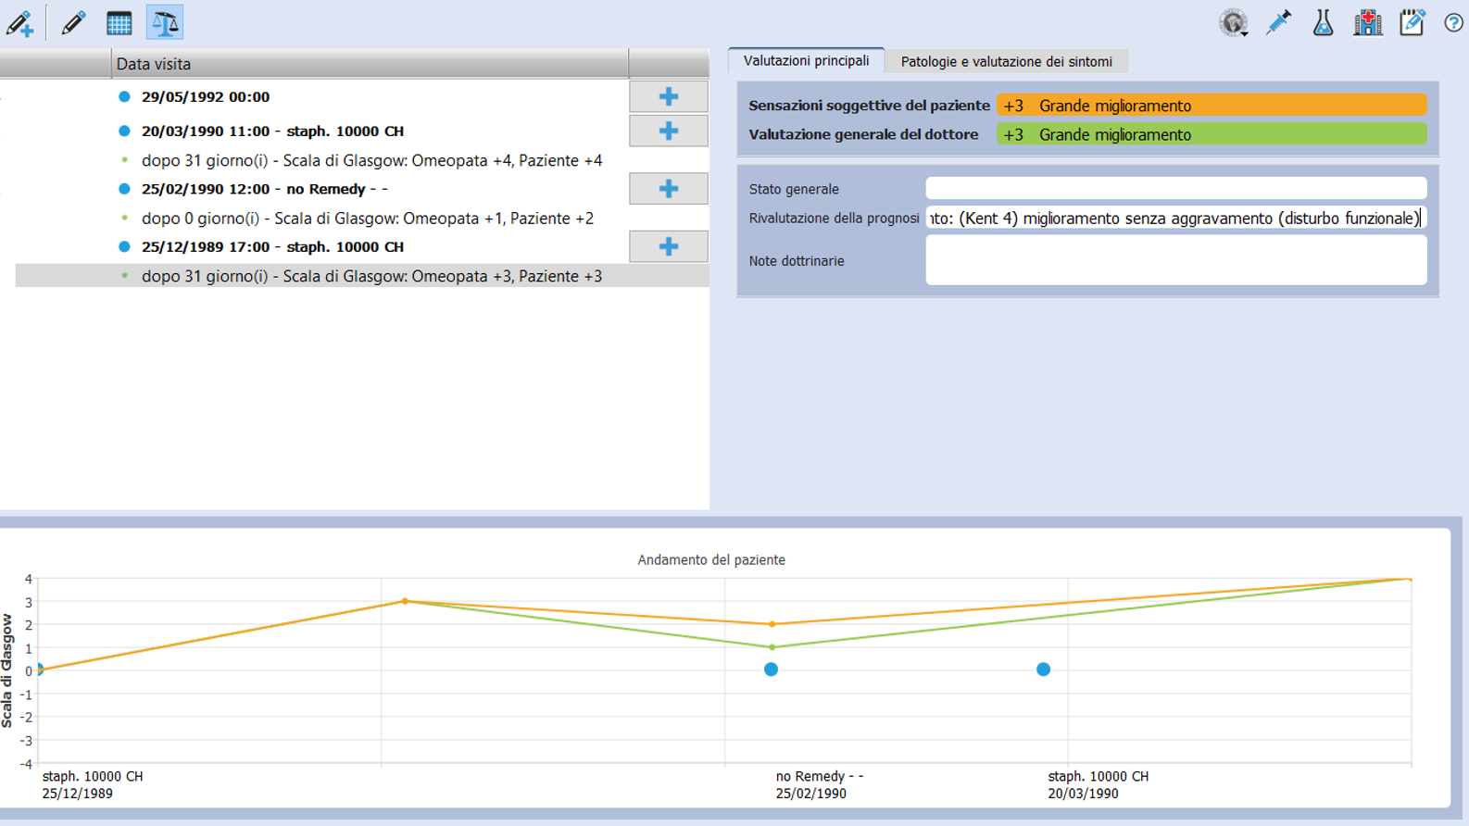The width and height of the screenshot is (1469, 826).
Task: Select 25/02/1990 no Remedy visit row
Action: pos(264,189)
